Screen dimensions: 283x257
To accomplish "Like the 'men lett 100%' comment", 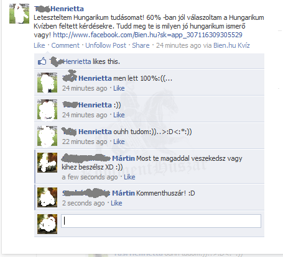I will pos(119,88).
